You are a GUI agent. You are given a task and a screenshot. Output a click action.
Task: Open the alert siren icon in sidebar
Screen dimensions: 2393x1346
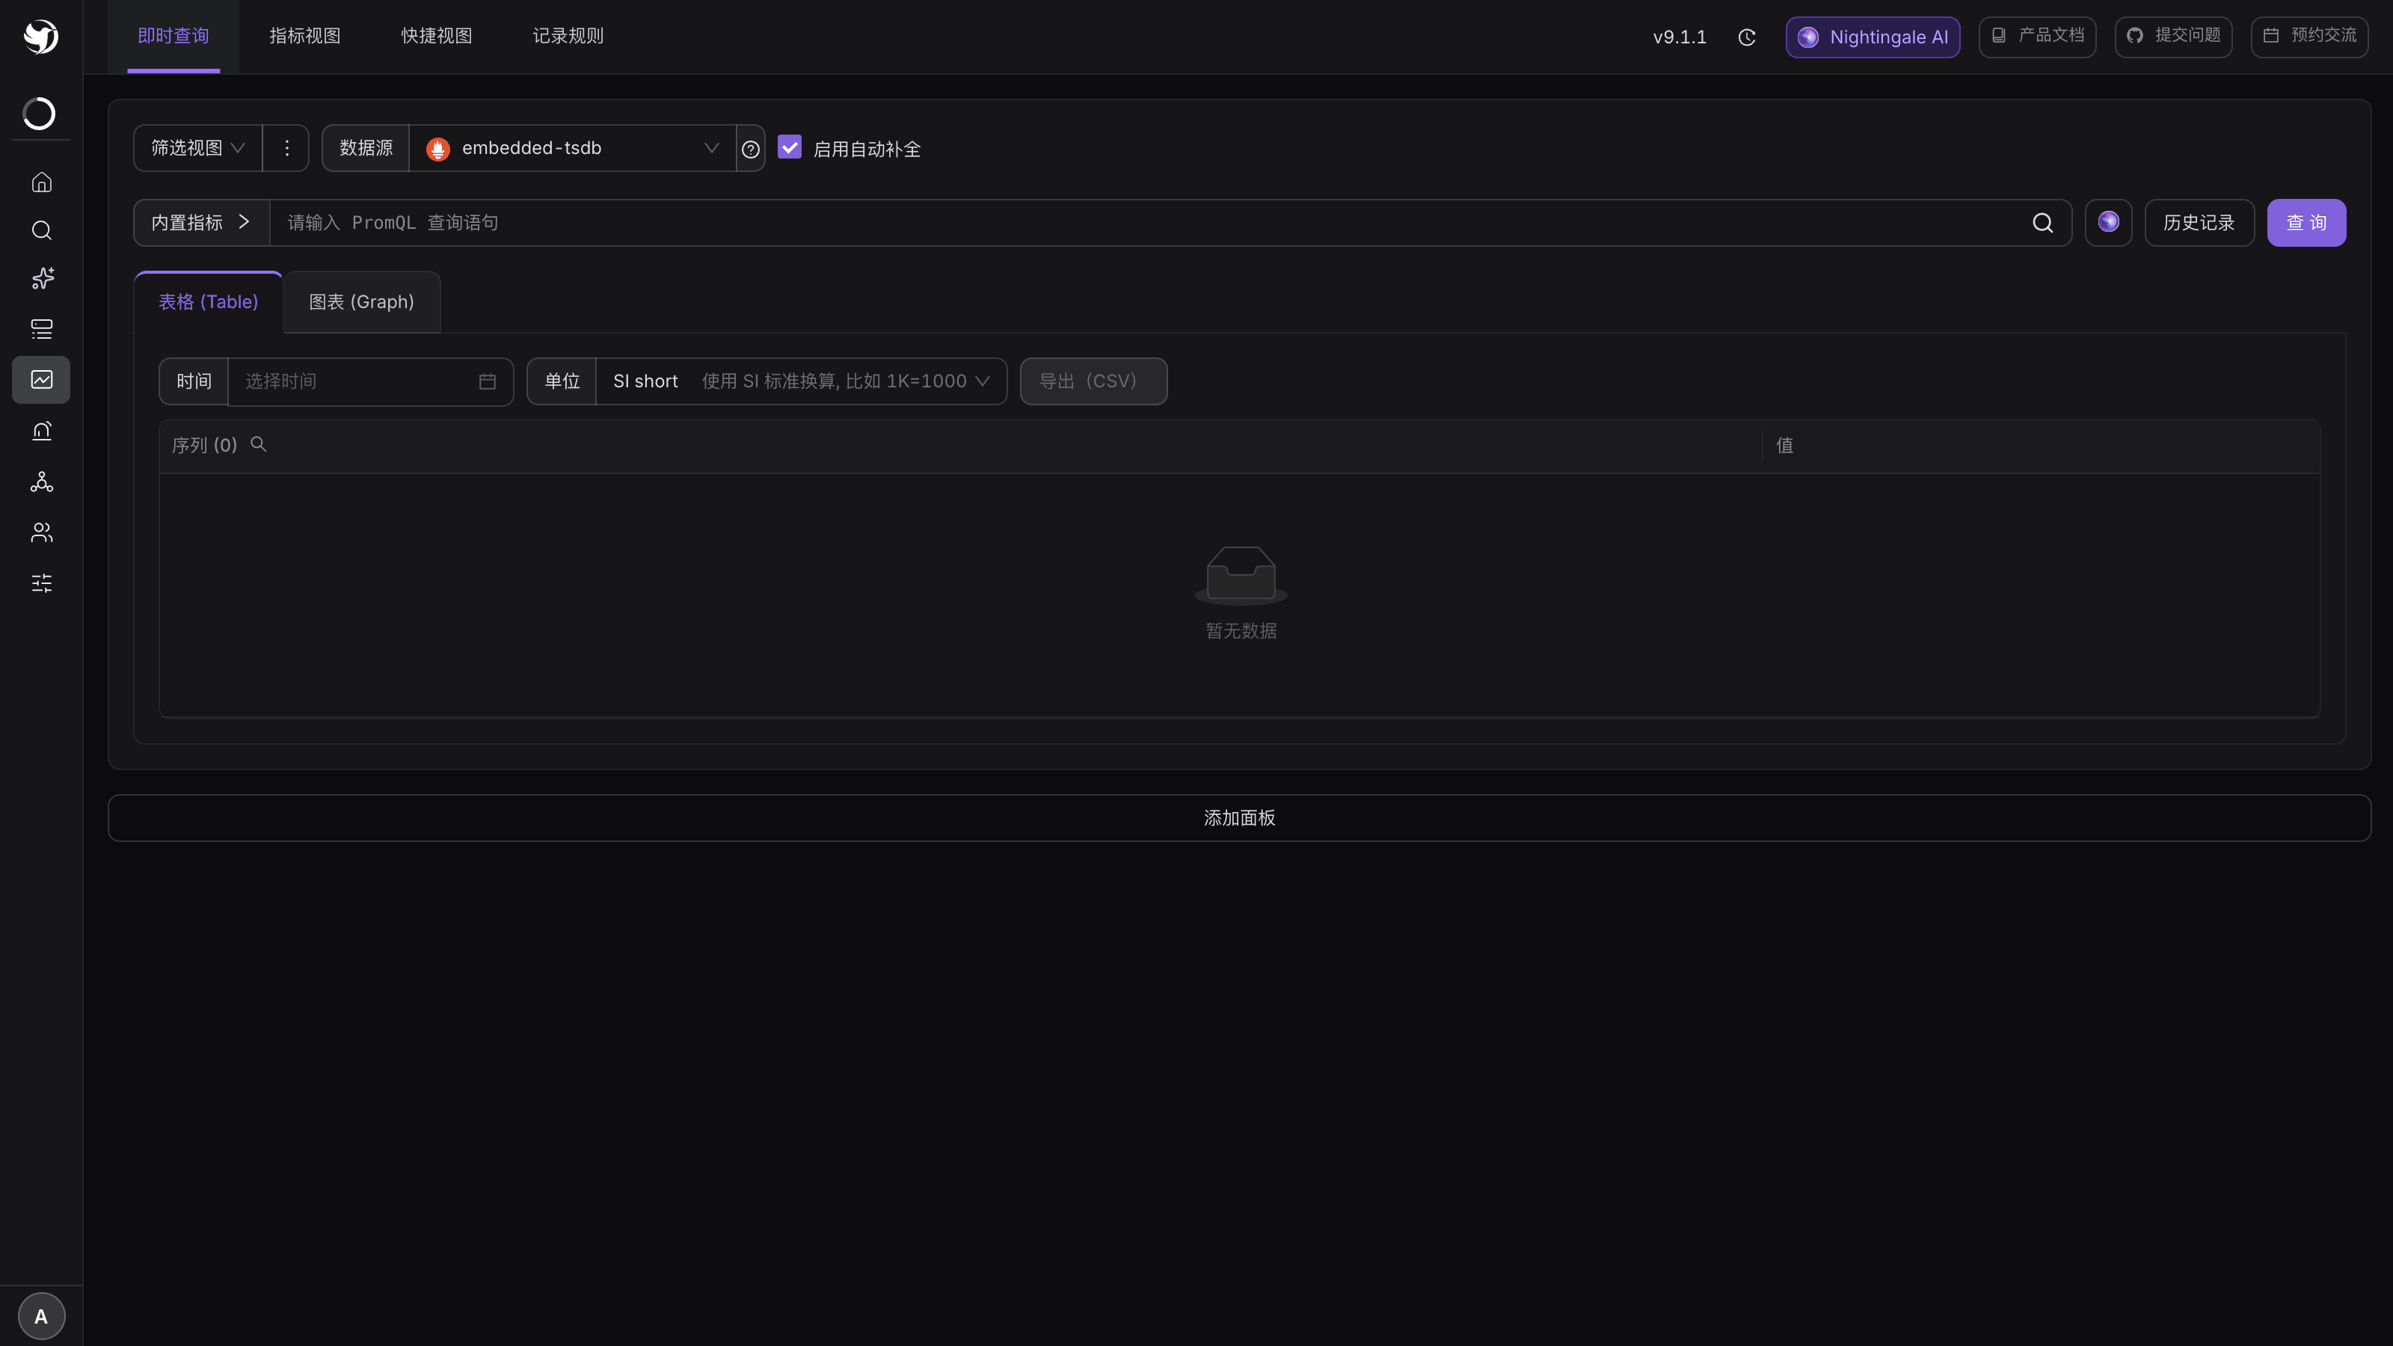(x=42, y=431)
